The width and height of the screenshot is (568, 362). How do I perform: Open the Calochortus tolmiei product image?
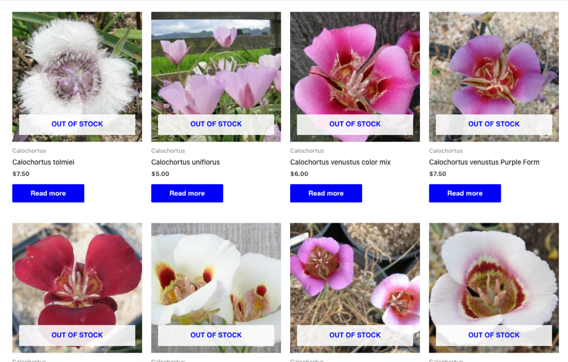coord(77,77)
